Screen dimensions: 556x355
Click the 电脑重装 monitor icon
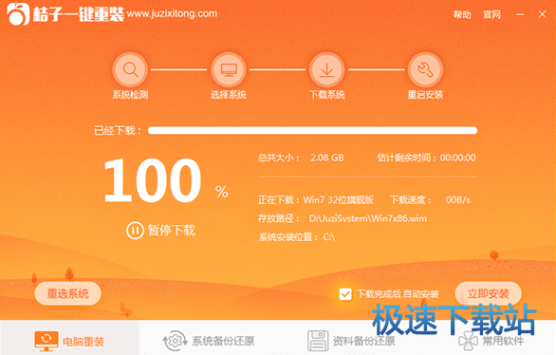click(x=46, y=341)
